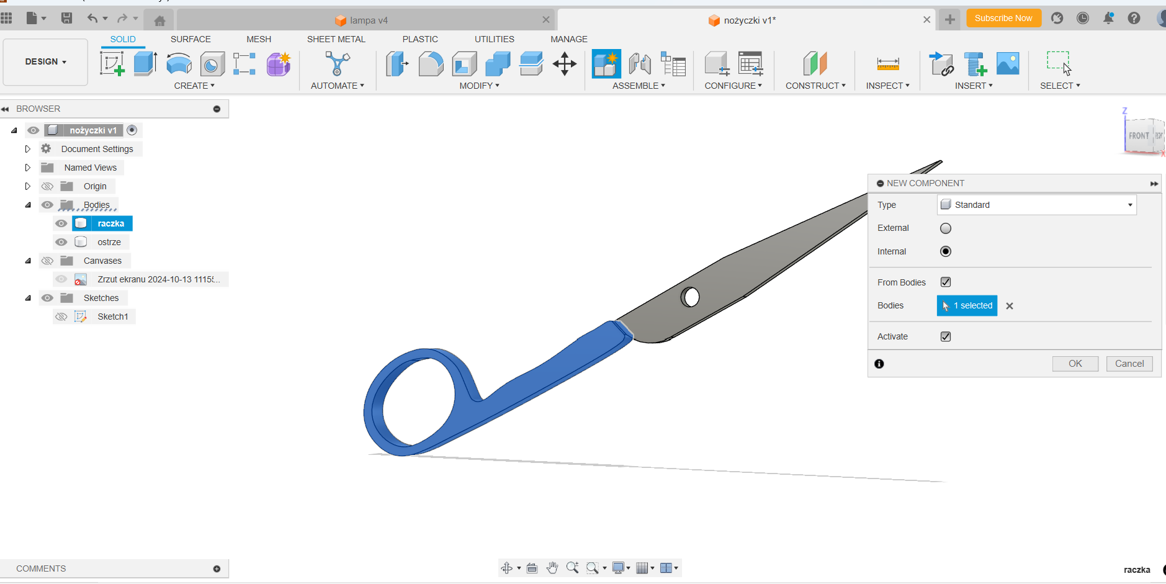Uncheck the Activate checkbox

[x=946, y=336]
